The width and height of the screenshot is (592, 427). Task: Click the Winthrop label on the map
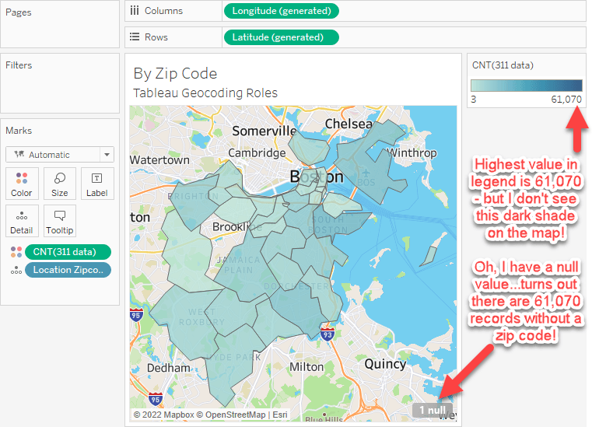412,153
